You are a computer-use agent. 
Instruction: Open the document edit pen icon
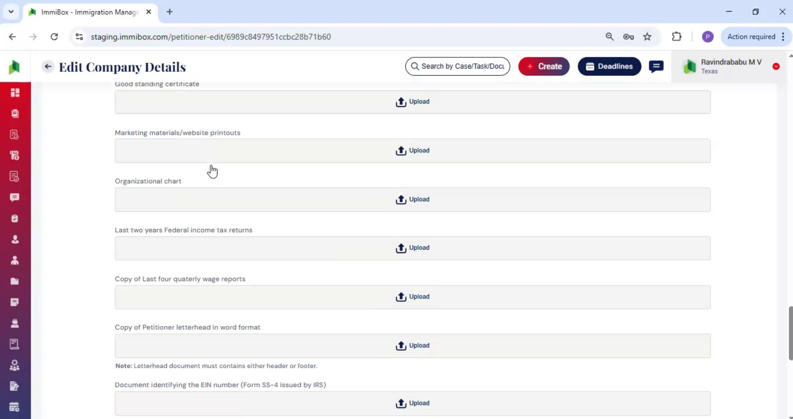pyautogui.click(x=15, y=386)
